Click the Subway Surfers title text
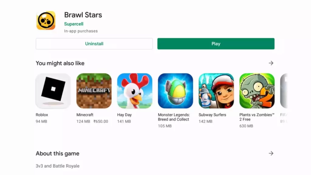The width and height of the screenshot is (311, 175). click(212, 115)
